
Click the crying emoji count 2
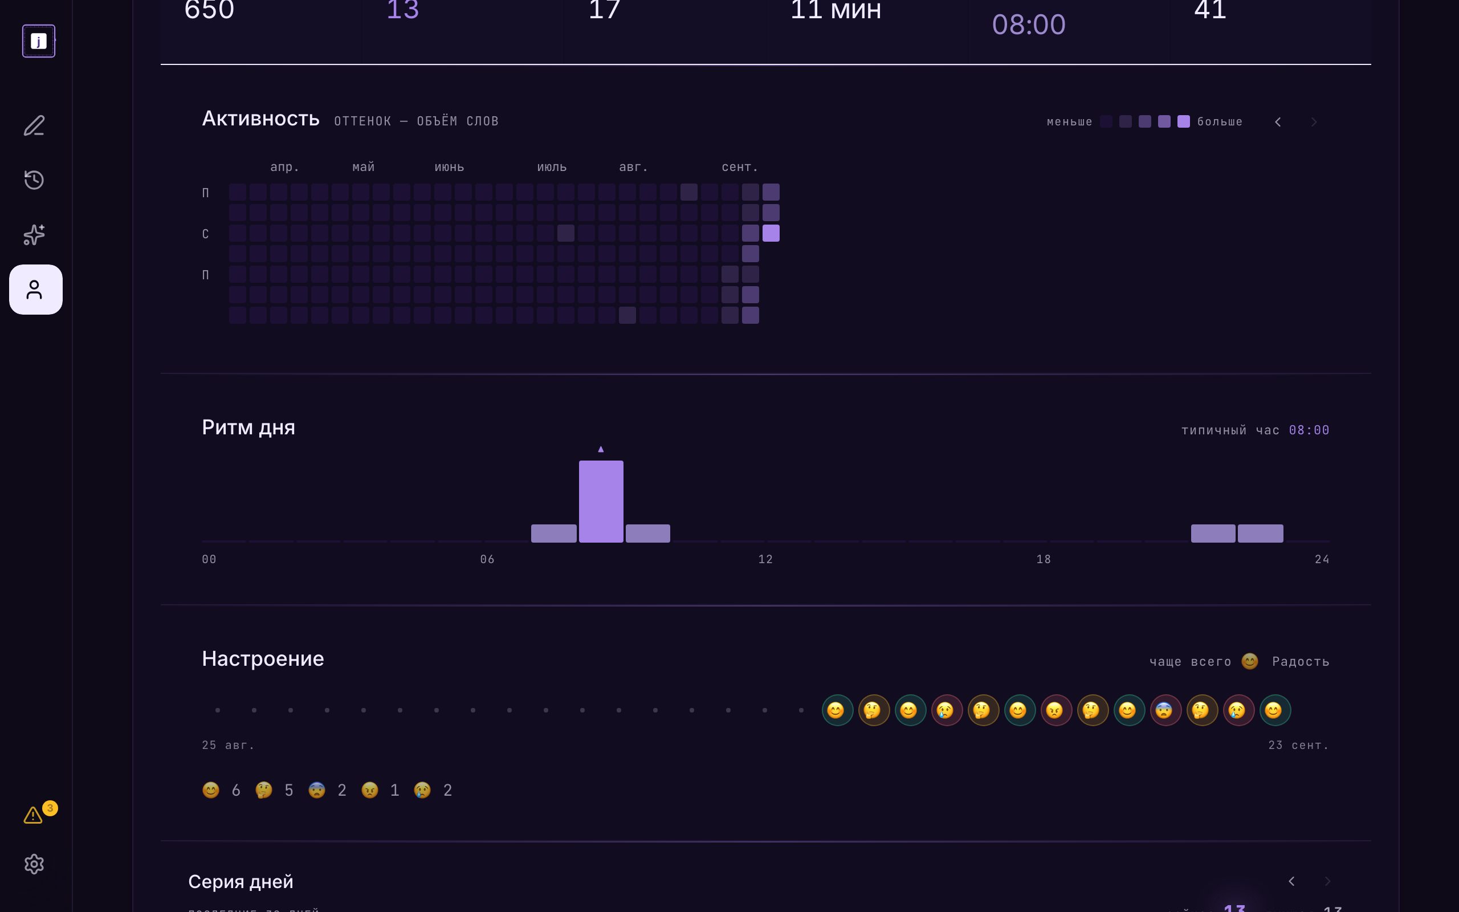[433, 790]
